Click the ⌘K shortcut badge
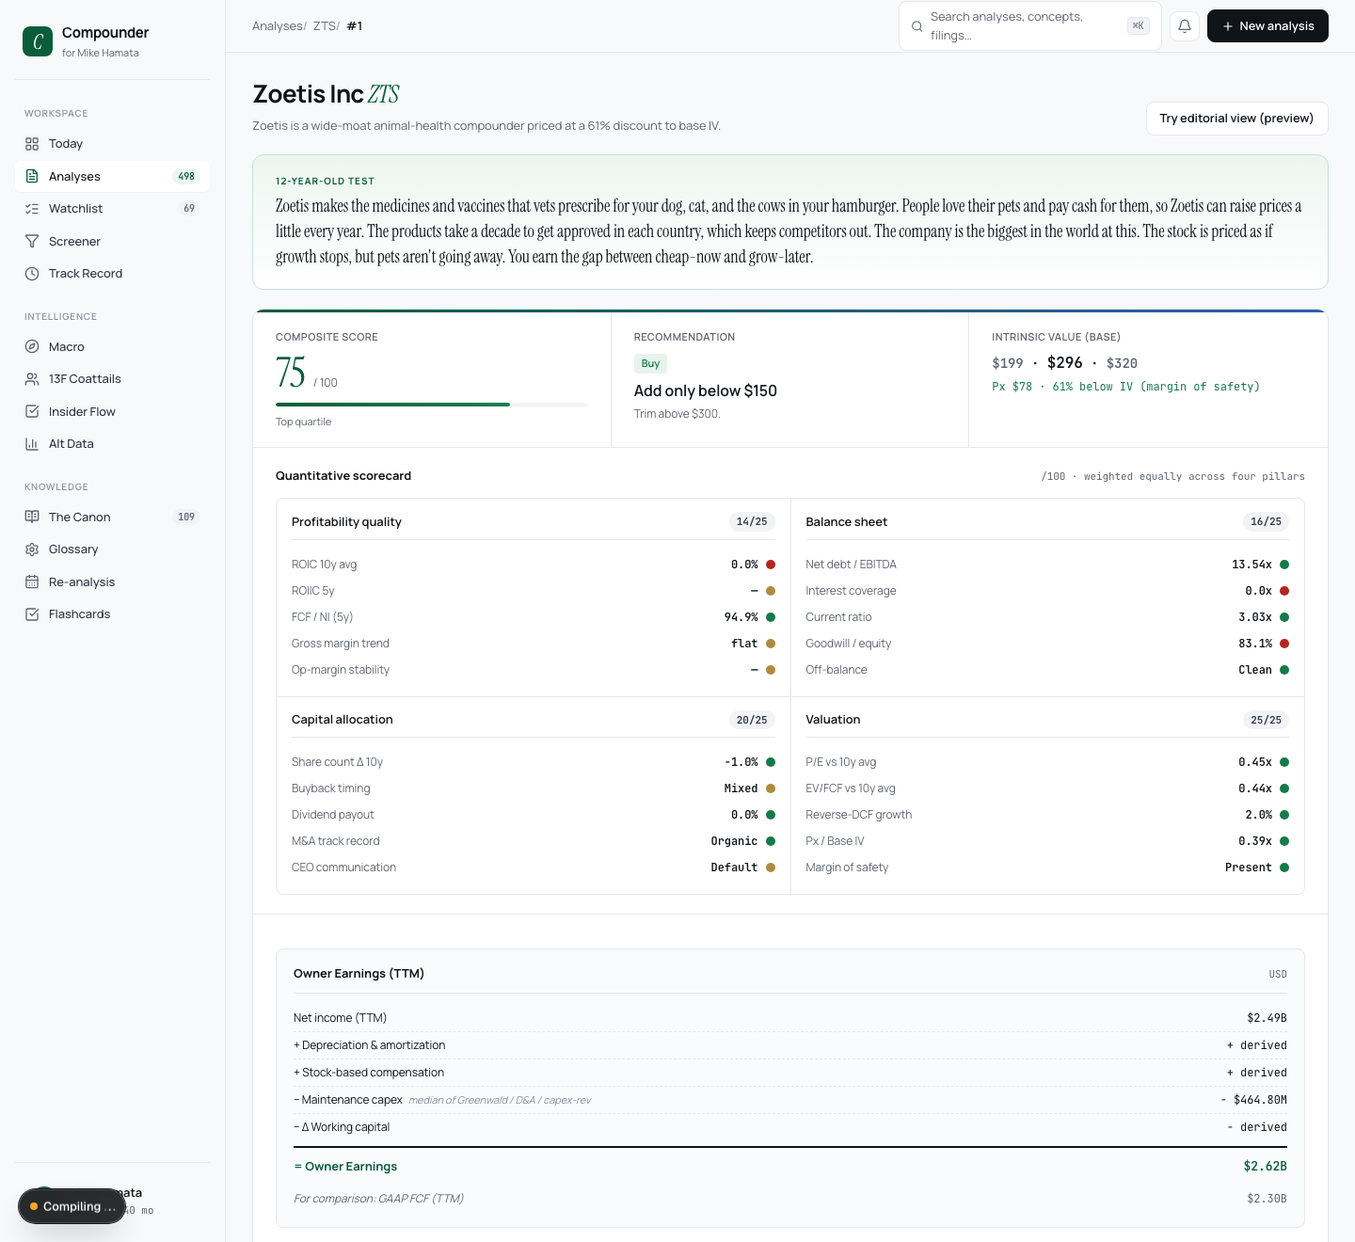This screenshot has height=1242, width=1355. [1139, 26]
